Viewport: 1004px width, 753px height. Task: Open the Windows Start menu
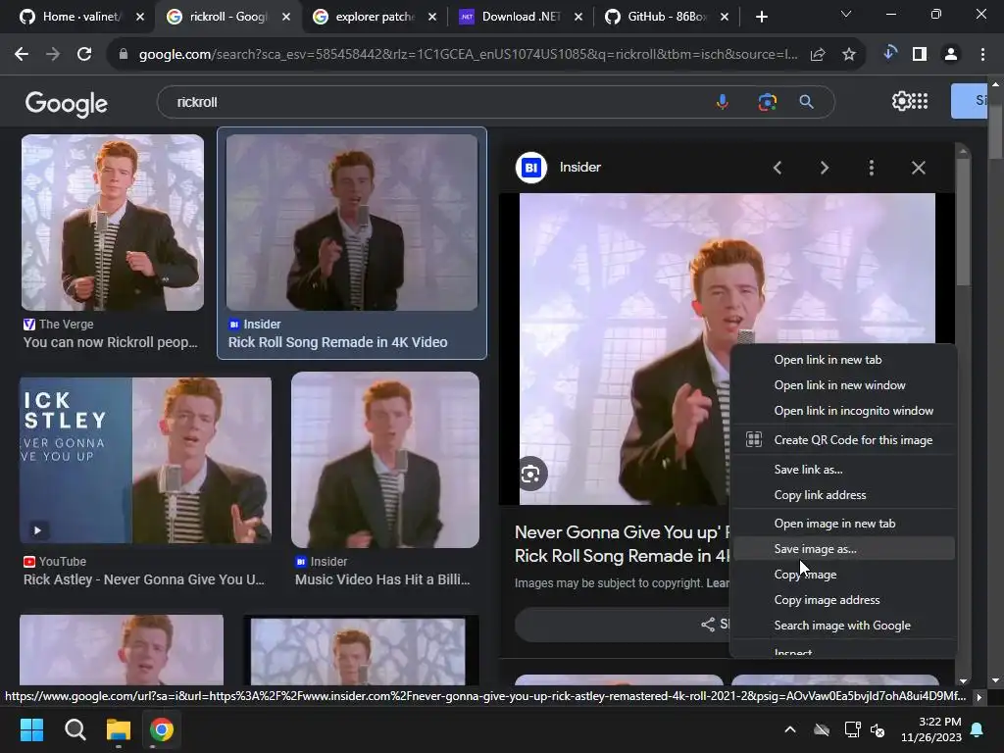[x=31, y=729]
